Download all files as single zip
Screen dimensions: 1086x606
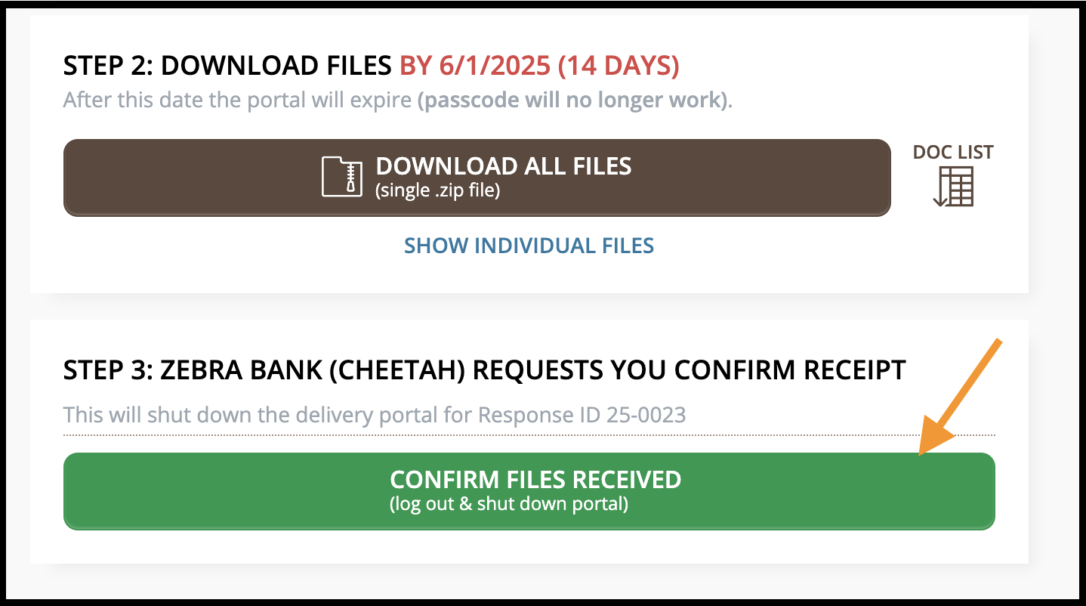coord(477,178)
